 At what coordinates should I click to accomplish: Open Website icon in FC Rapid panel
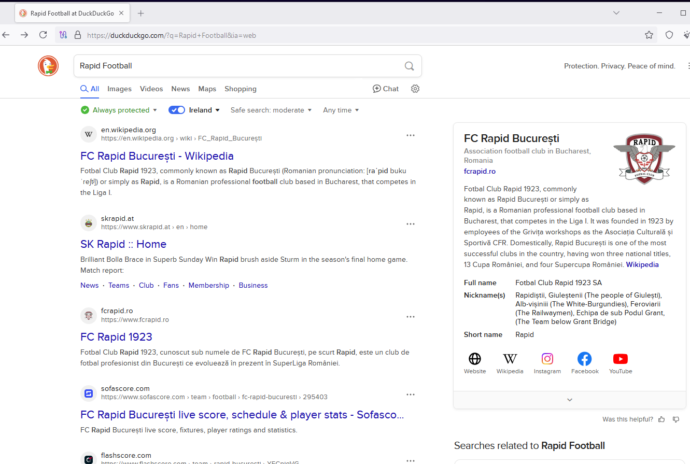coord(475,363)
